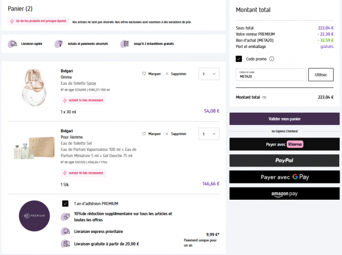This screenshot has height=255, width=342.
Task: Click the free samples icon
Action: (124, 44)
